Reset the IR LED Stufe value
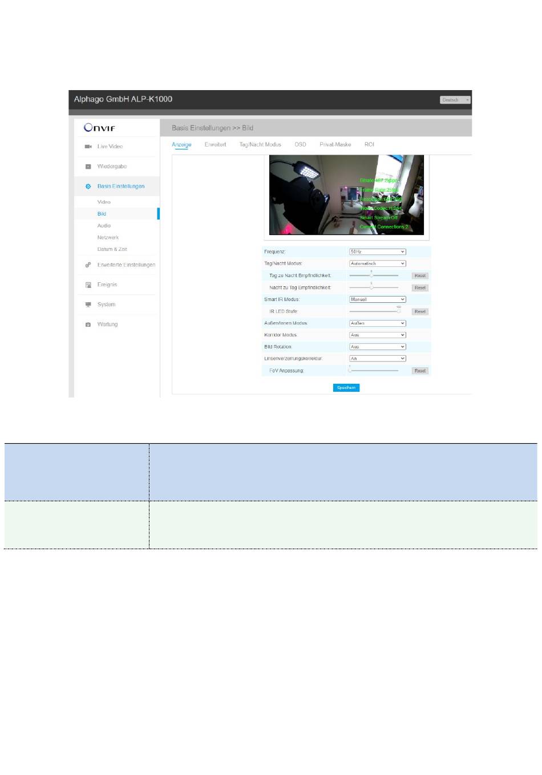This screenshot has width=542, height=775. (420, 312)
